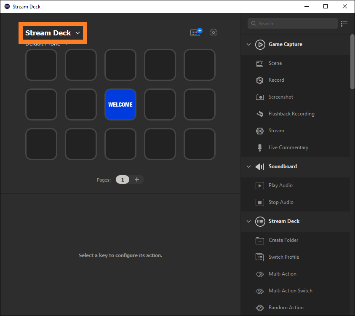Select the Create Folder icon
Screen dimensions: 355x316
(260, 241)
